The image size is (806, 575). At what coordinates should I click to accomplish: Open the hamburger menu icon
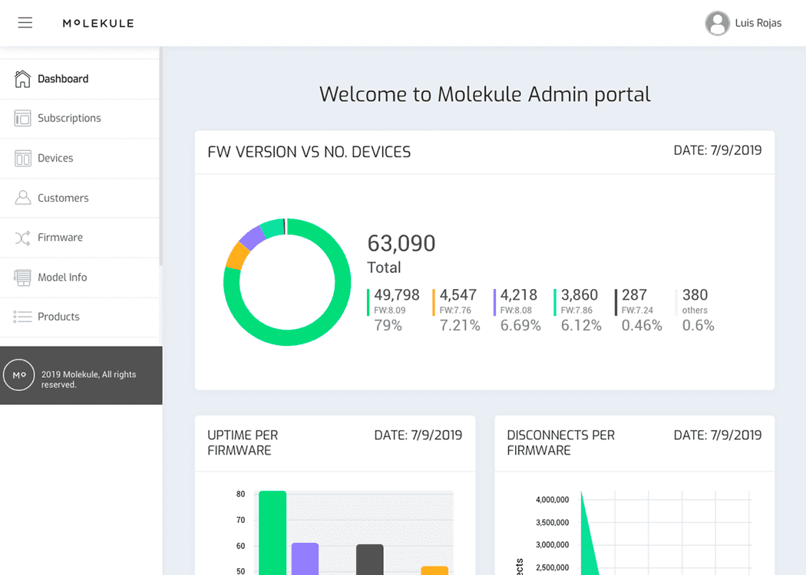(25, 22)
